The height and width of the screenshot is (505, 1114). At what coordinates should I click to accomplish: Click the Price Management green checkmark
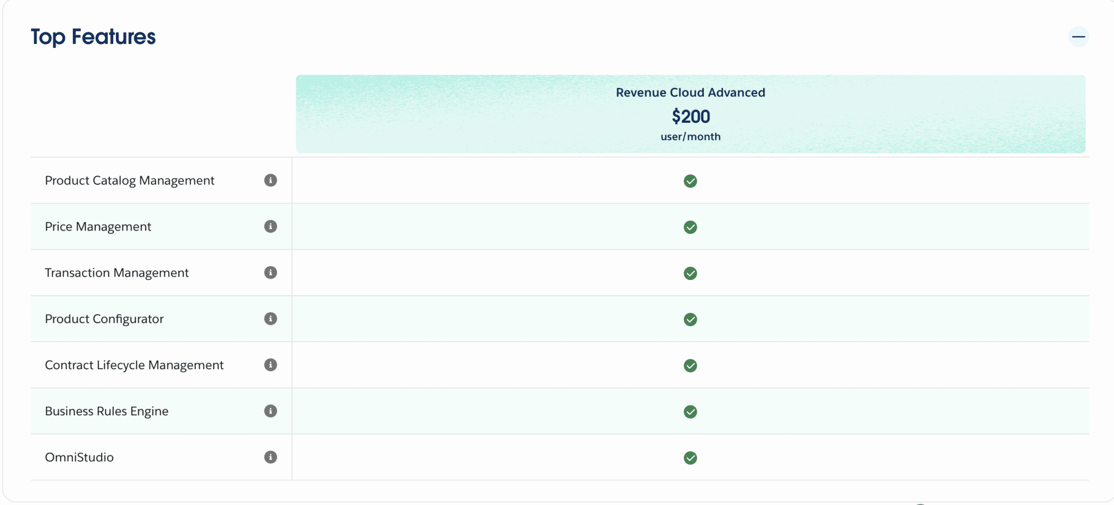tap(690, 227)
